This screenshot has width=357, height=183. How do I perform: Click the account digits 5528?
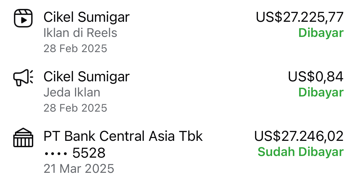89,153
